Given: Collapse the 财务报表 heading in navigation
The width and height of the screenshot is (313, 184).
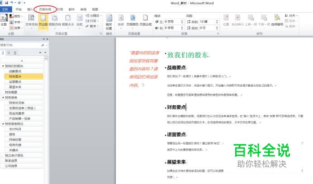Looking at the screenshot, I should pyautogui.click(x=3, y=97).
